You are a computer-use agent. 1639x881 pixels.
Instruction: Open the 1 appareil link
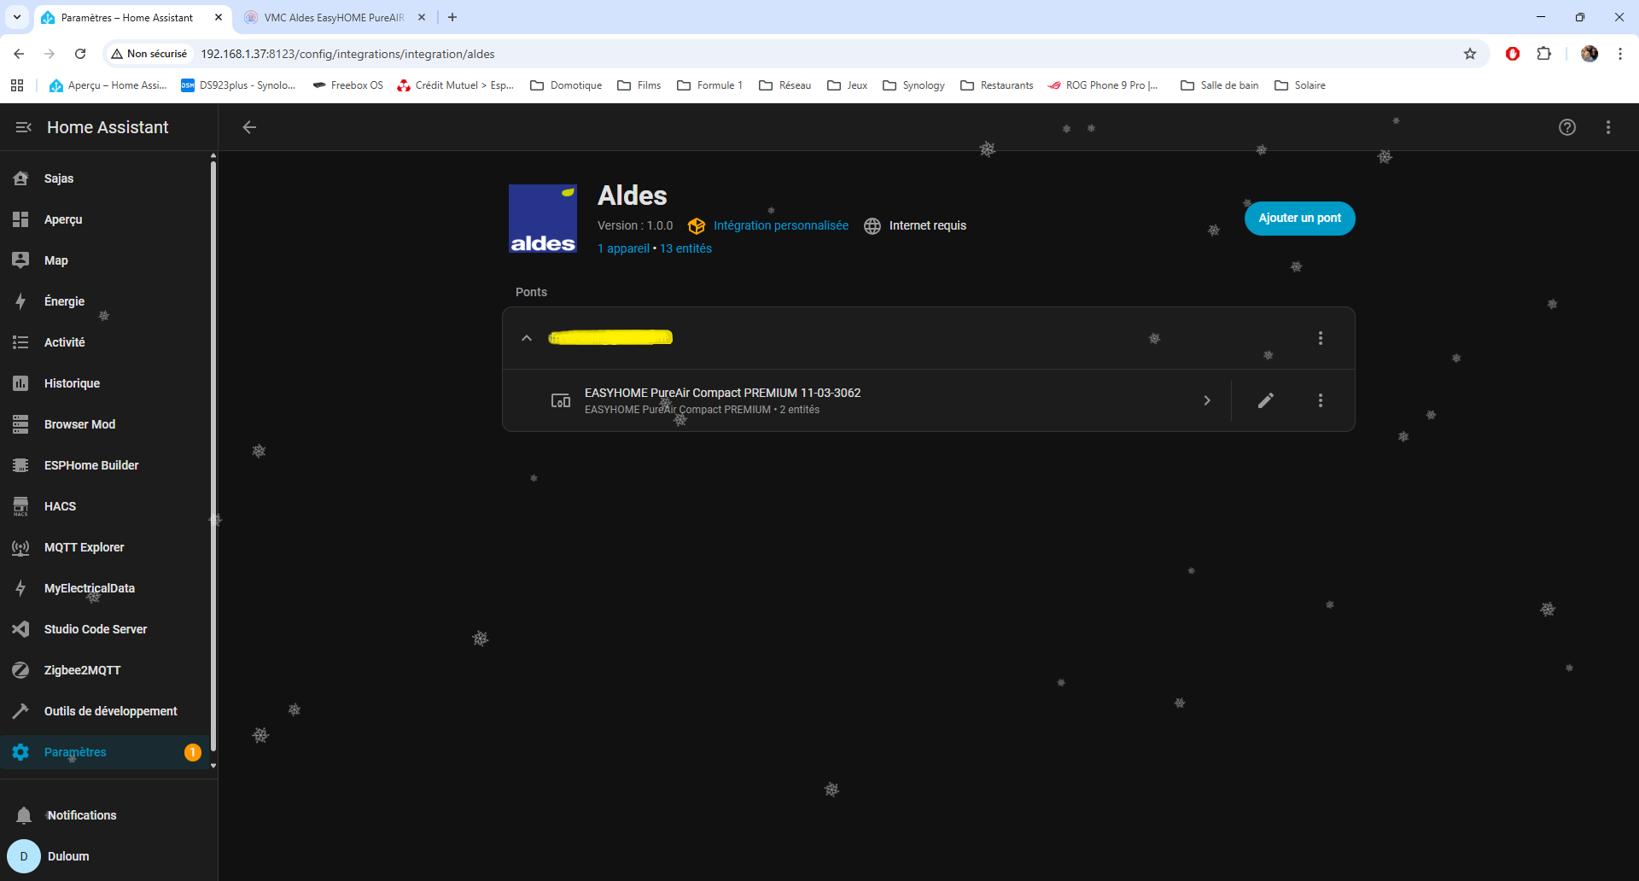point(623,248)
